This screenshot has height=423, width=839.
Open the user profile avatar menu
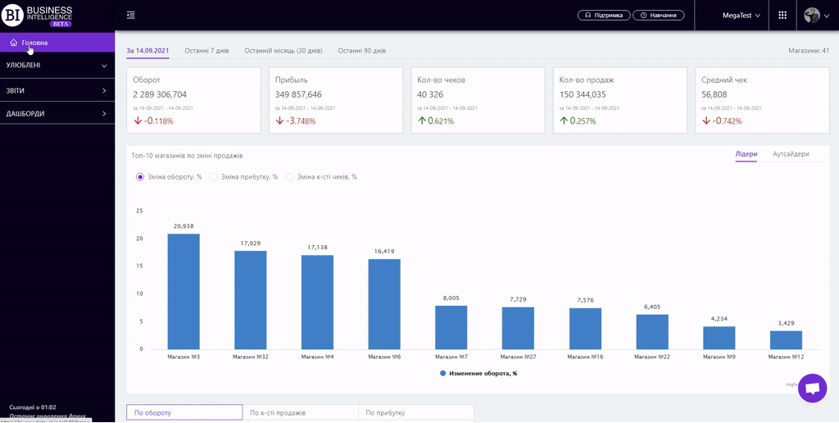coord(813,16)
